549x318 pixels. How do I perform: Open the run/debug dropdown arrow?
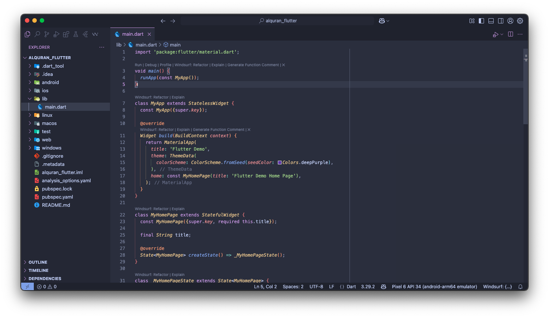click(x=502, y=34)
